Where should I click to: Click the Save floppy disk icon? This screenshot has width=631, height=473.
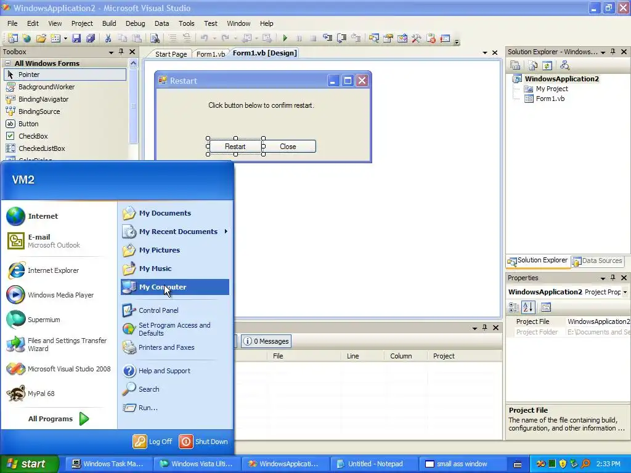pos(76,38)
